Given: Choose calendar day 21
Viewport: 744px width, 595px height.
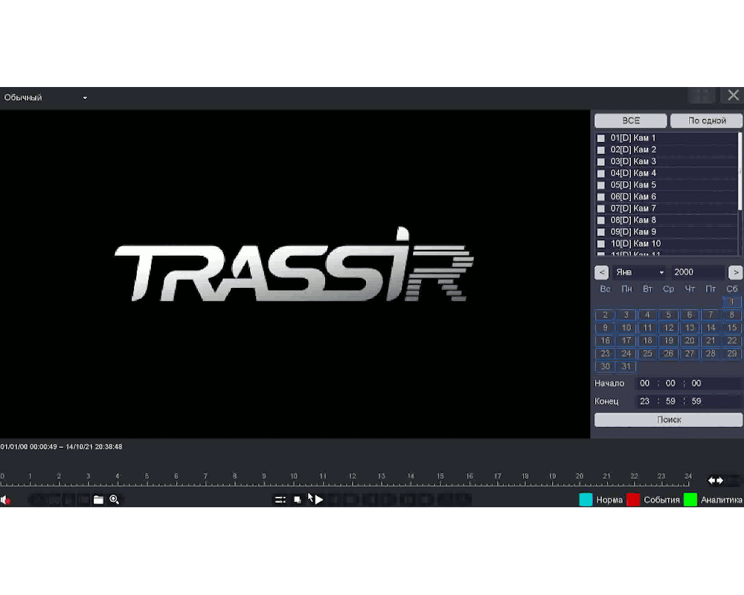Looking at the screenshot, I should [x=711, y=341].
